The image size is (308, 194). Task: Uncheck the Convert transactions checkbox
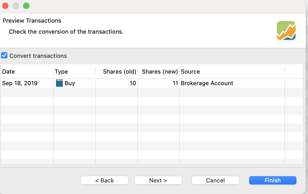[4, 56]
